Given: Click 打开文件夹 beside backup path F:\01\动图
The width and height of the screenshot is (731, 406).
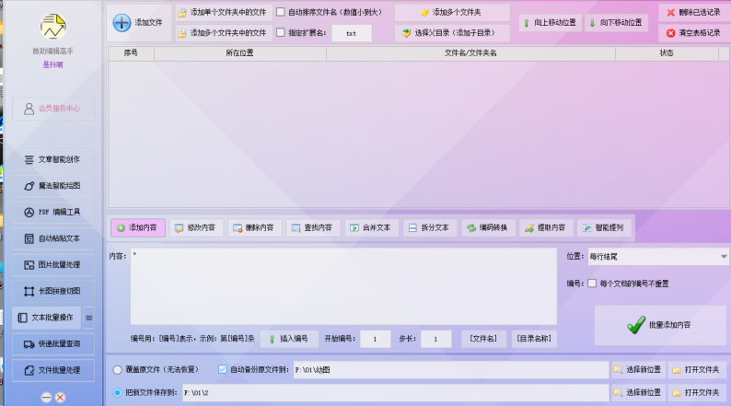Looking at the screenshot, I should (697, 370).
